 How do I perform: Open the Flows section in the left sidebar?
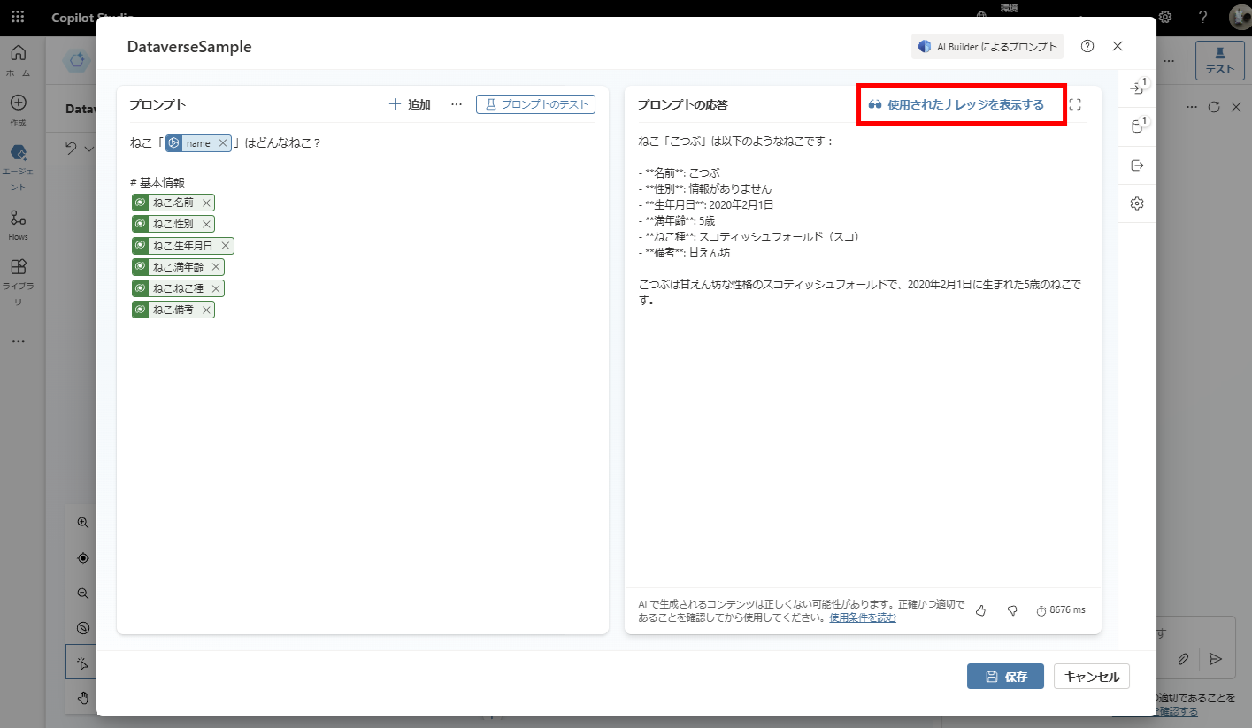[x=18, y=221]
